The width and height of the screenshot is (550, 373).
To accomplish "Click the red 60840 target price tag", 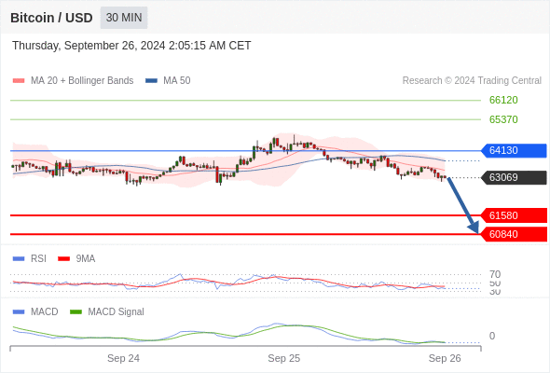I will tap(514, 234).
